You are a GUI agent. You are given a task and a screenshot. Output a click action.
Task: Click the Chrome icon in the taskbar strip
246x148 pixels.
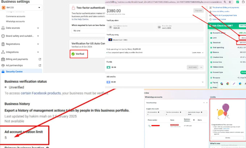(228, 84)
